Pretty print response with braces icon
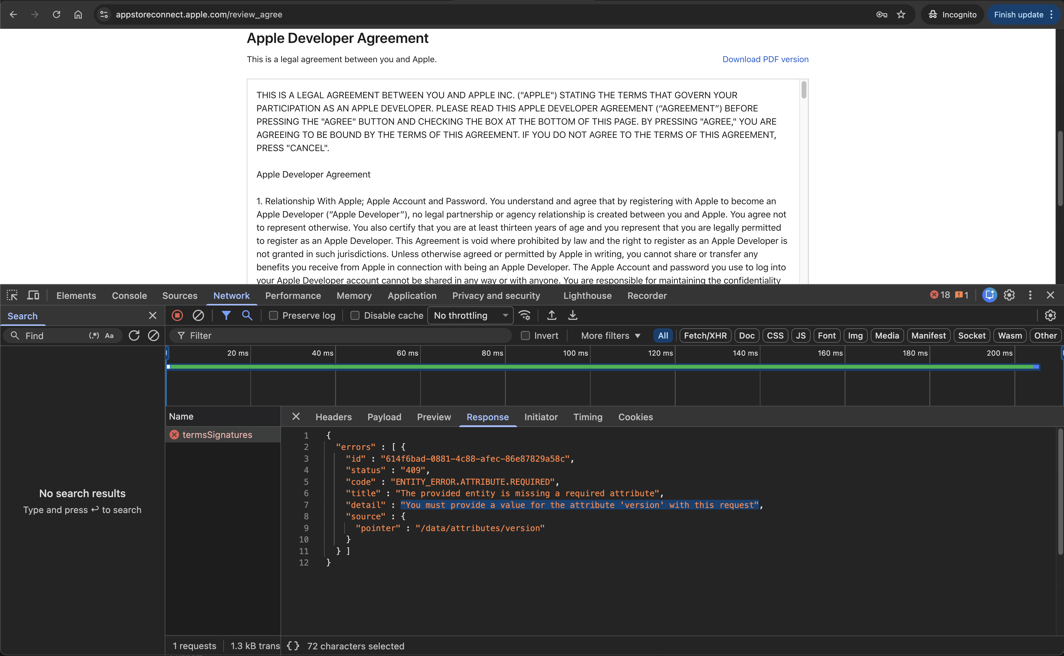Screen dimensions: 1064x656 tap(293, 645)
